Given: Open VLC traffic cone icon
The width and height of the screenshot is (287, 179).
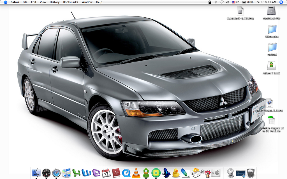Looking at the screenshot, I should click(136, 173).
